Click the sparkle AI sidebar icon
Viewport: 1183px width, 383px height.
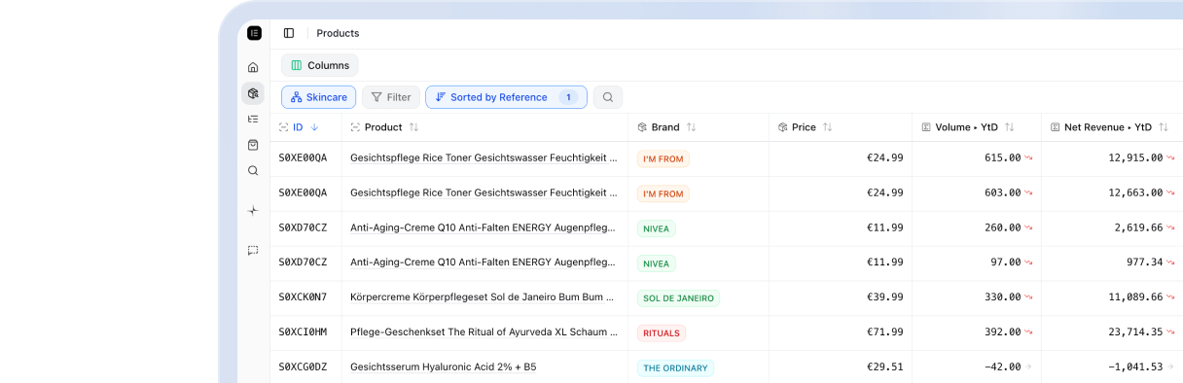tap(253, 210)
